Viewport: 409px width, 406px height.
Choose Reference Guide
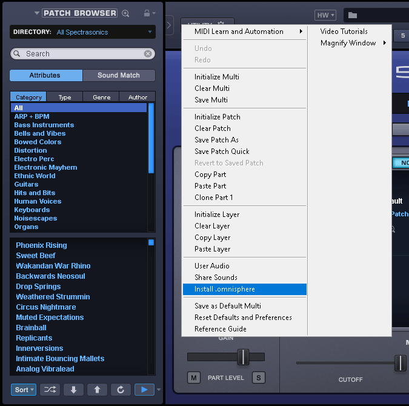point(245,329)
